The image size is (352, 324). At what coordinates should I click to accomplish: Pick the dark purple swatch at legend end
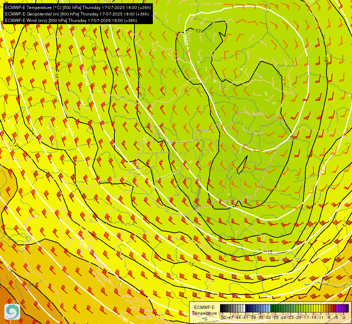(348, 308)
